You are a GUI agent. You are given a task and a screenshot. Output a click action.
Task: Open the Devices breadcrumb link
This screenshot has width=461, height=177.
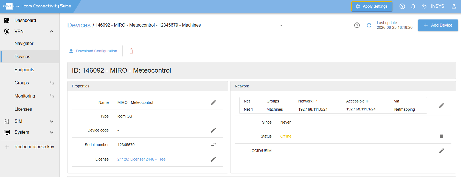coord(79,25)
